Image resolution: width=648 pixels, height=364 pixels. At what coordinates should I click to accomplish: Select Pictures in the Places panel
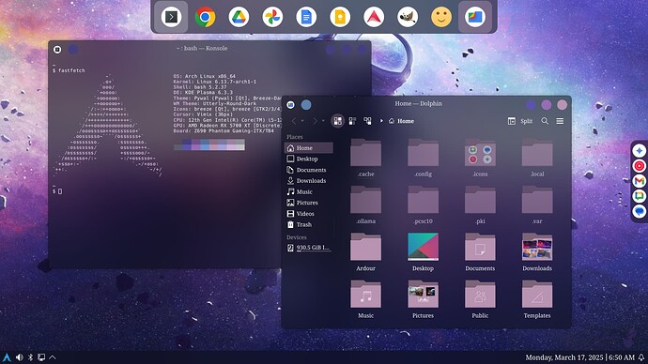point(309,203)
